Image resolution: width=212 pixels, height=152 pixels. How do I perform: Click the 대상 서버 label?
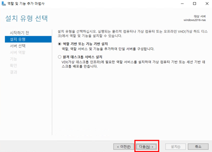click(200, 16)
